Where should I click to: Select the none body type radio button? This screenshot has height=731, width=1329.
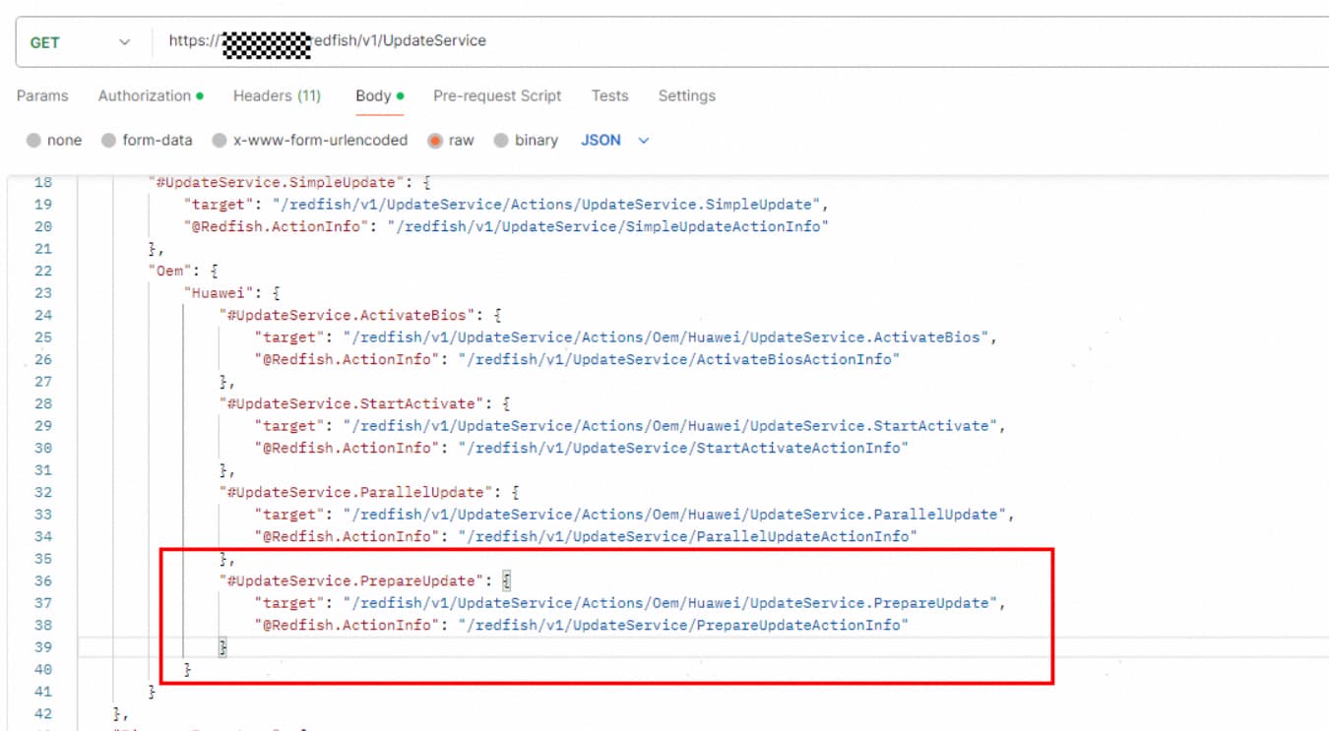click(34, 141)
